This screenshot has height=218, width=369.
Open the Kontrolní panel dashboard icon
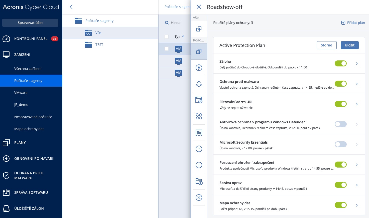(6, 39)
